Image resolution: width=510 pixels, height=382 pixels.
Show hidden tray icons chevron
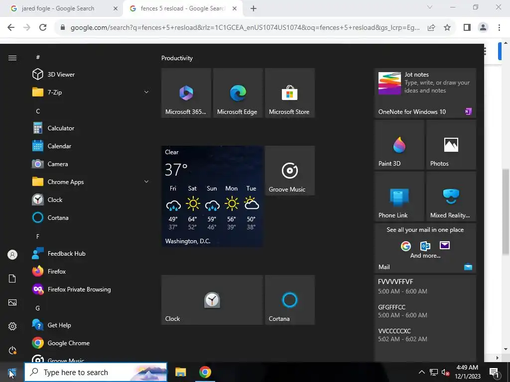(x=421, y=372)
